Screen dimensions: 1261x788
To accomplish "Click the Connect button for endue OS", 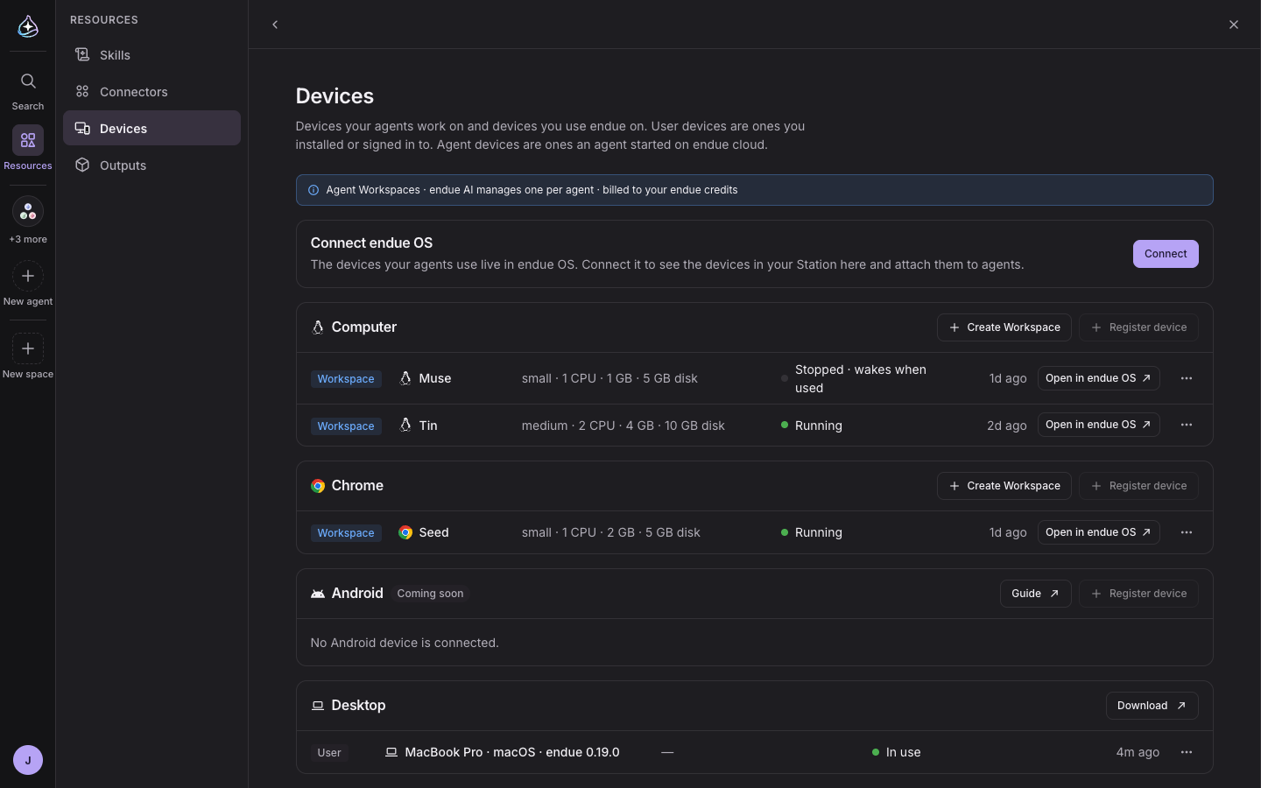I will pyautogui.click(x=1166, y=254).
